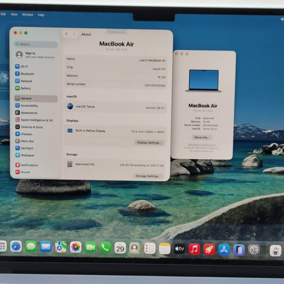Open the Help menu in the menu bar

coord(41,15)
